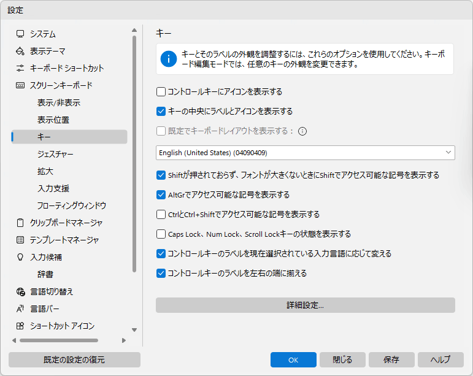
Task: Confirm with the OK button
Action: point(293,359)
